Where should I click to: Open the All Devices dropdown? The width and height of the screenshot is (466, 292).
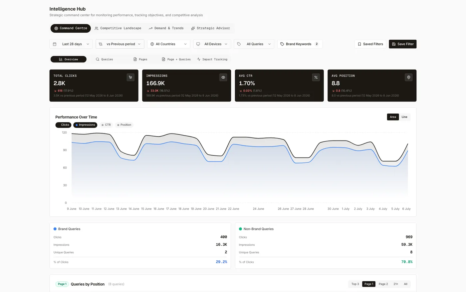212,44
